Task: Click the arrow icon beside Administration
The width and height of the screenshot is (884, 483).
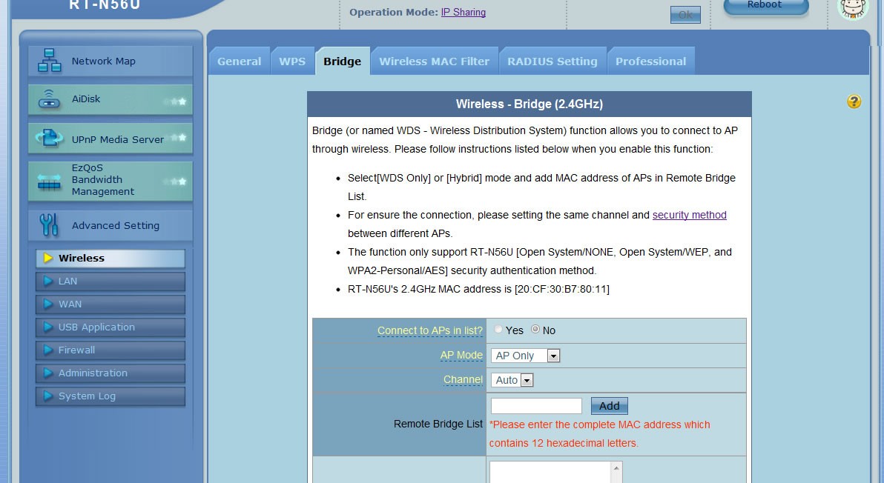Action: (x=48, y=373)
